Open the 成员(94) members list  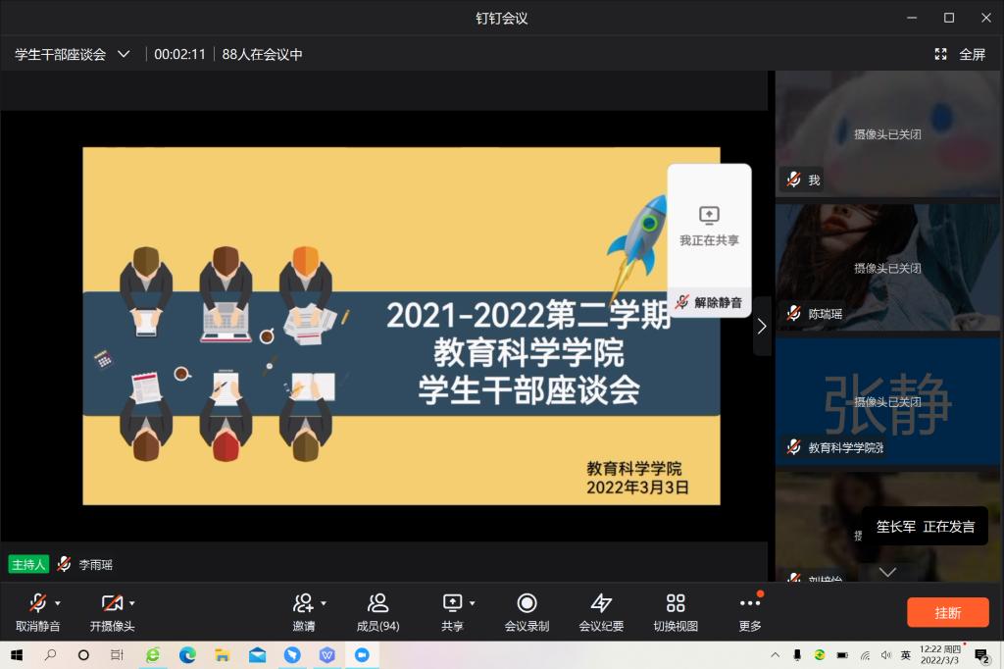pyautogui.click(x=377, y=612)
